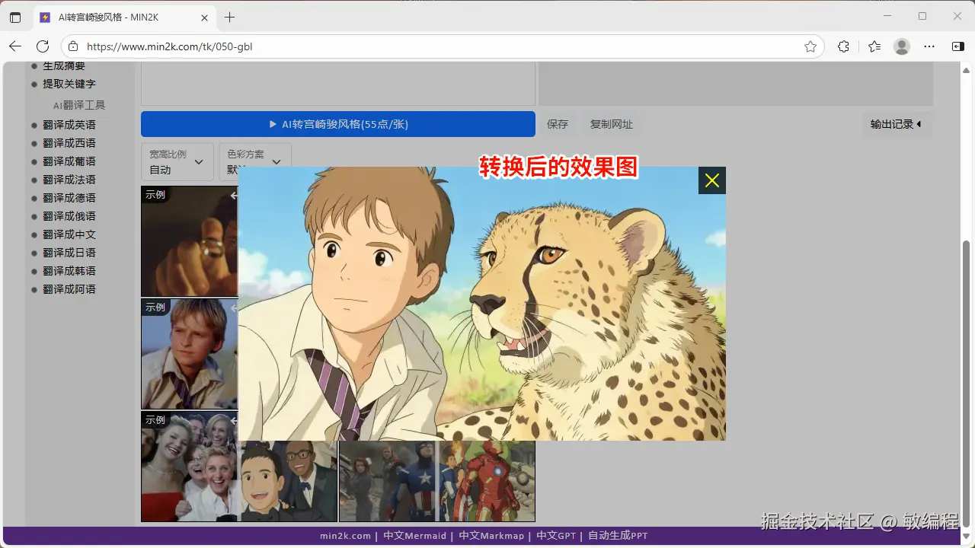The height and width of the screenshot is (548, 975).
Task: Open the min2k.com footer link
Action: click(x=345, y=536)
